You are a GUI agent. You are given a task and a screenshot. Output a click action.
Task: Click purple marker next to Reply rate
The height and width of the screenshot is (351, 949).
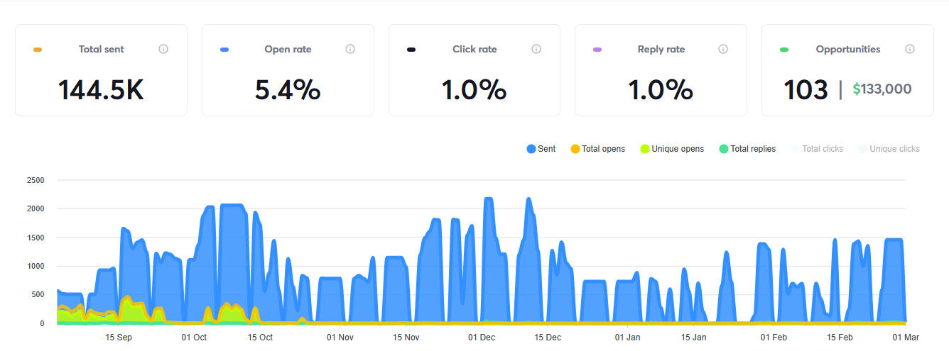597,50
